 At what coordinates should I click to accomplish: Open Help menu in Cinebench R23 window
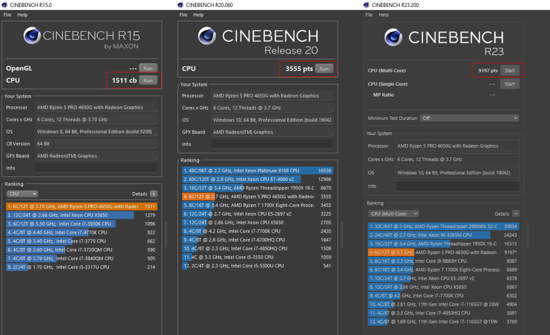(384, 15)
